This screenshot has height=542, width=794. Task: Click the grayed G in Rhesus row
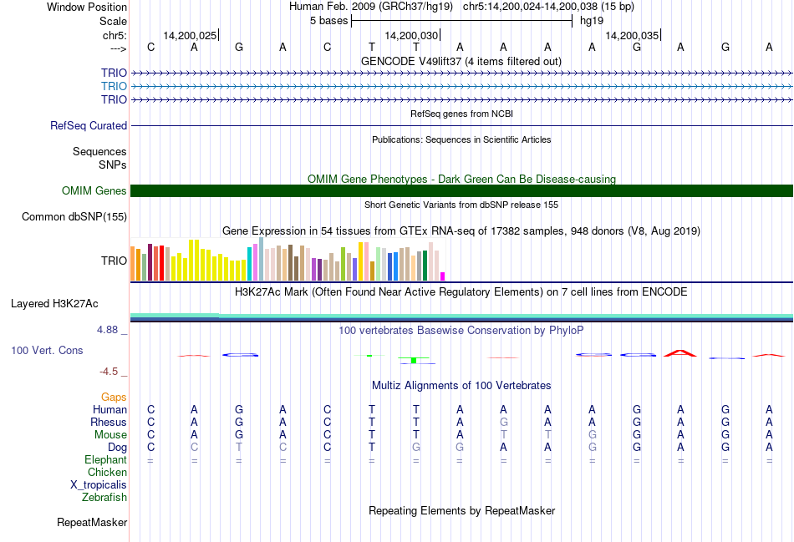(x=503, y=422)
